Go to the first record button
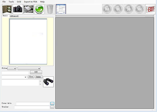The height and width of the screenshot is (112, 157). [107, 9]
